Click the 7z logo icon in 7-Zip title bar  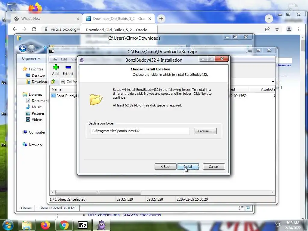click(x=52, y=51)
